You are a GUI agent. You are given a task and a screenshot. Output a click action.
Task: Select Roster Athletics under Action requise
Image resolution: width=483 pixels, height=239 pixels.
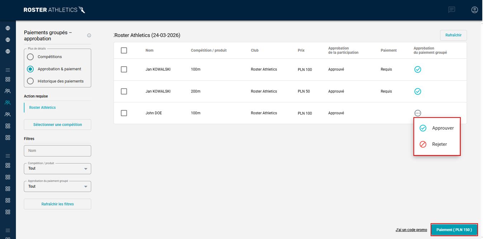(x=42, y=107)
